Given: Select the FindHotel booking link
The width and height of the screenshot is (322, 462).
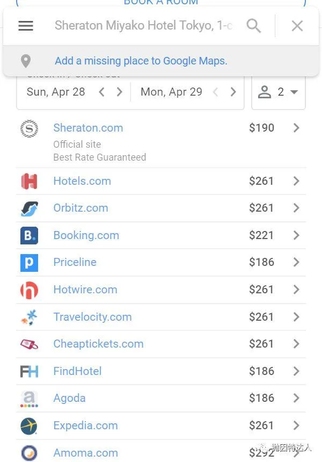Looking at the screenshot, I should (x=77, y=371).
